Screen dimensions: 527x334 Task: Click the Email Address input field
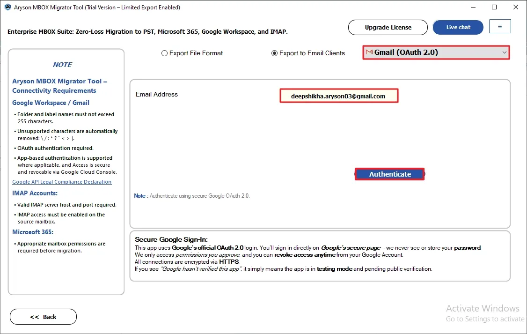coord(339,96)
